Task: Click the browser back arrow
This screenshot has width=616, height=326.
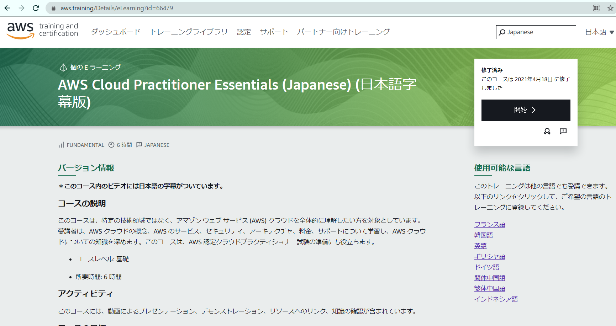Action: (x=7, y=8)
